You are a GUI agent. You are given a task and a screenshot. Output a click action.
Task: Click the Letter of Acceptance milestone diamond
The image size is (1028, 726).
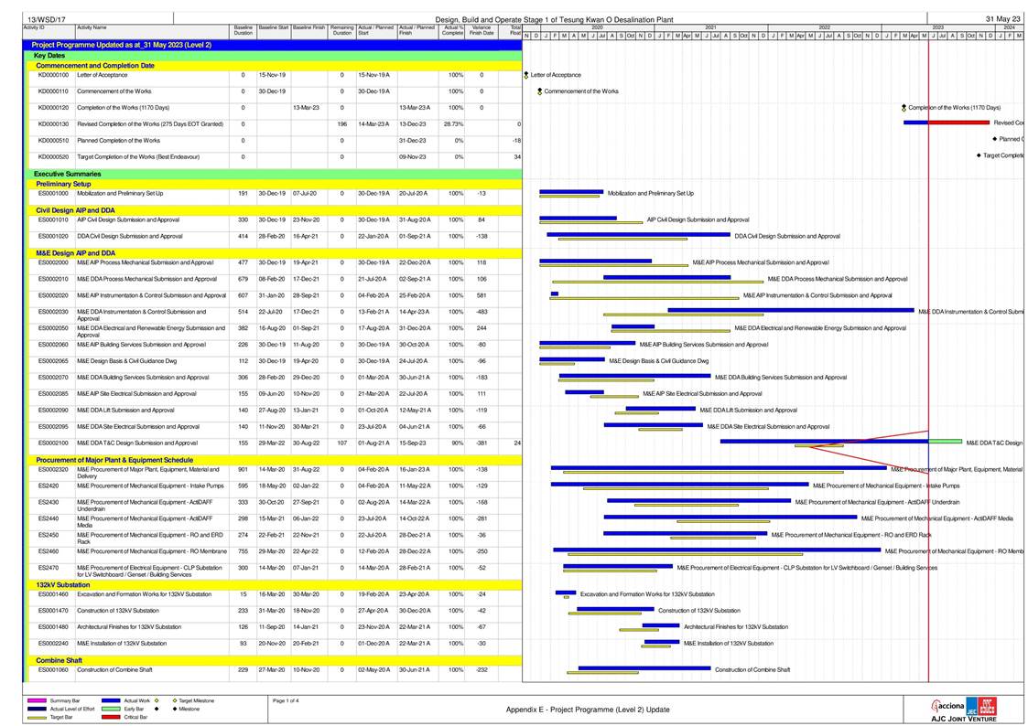[x=526, y=75]
